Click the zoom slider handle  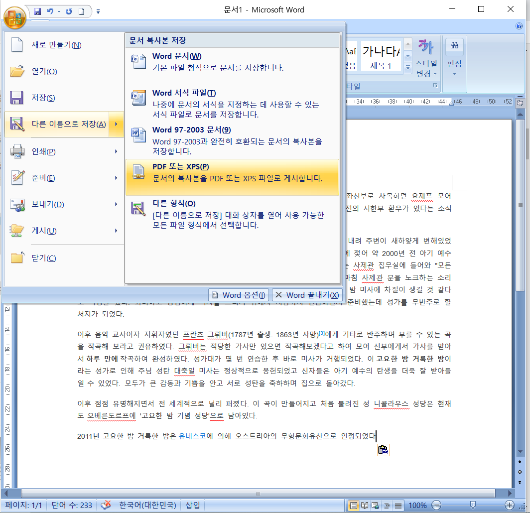point(473,505)
